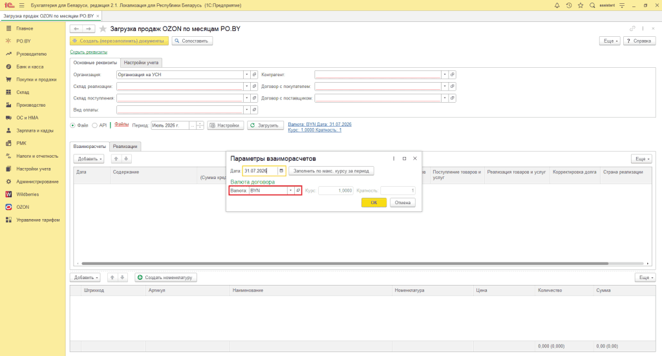Open the notifications bell icon
Screen dimensions: 662x356
point(557,5)
